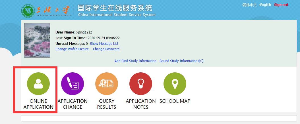Click the red Sign out link
Viewport: 300px width, 124px height.
281,5
